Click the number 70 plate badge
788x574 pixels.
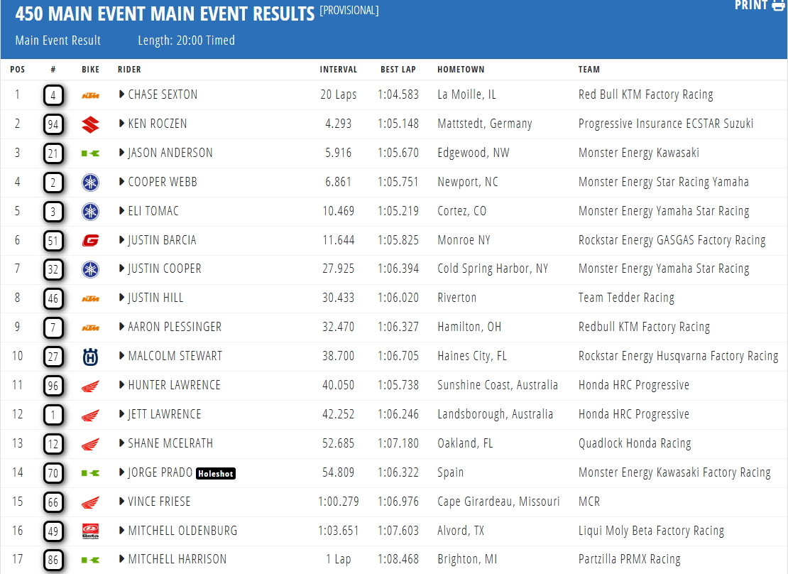[x=53, y=473]
